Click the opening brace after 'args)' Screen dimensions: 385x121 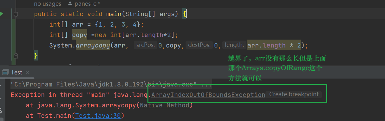point(185,14)
